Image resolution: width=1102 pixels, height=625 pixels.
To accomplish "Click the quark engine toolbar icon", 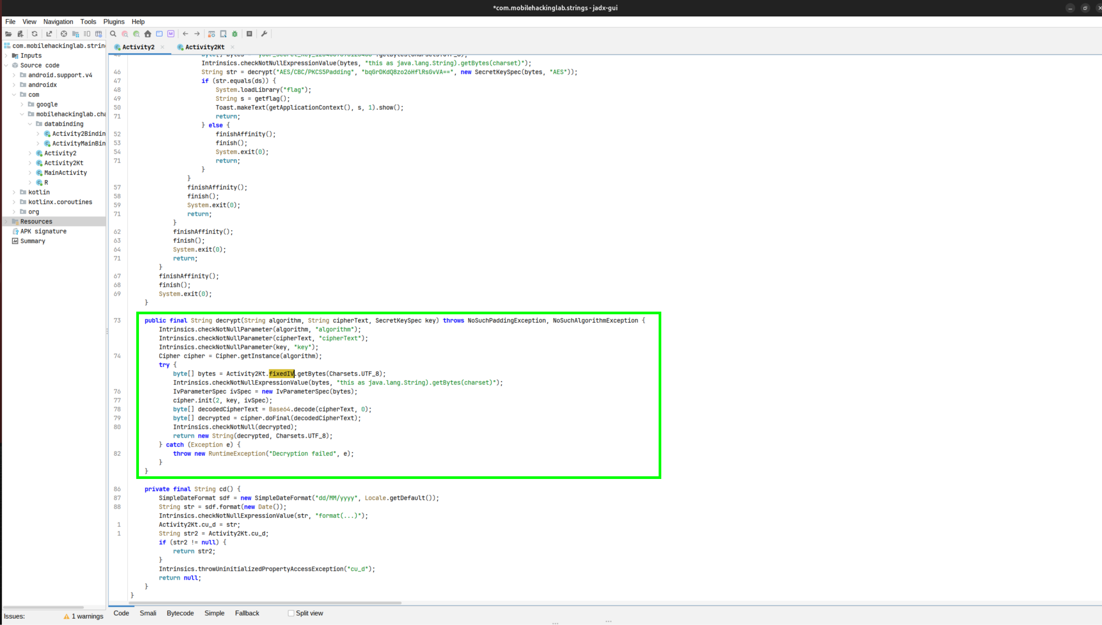I will pyautogui.click(x=223, y=34).
